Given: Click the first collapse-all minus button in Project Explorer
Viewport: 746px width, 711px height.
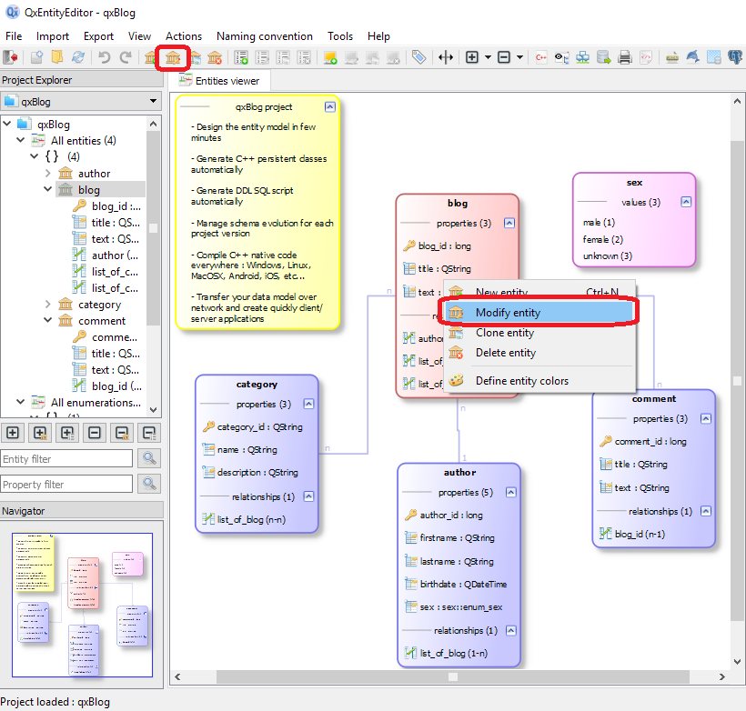Looking at the screenshot, I should coord(96,433).
